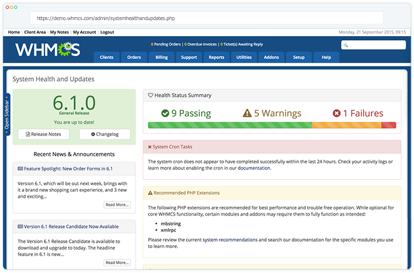The width and height of the screenshot is (414, 273).
Task: Click the WHMCS logo
Action: point(47,49)
